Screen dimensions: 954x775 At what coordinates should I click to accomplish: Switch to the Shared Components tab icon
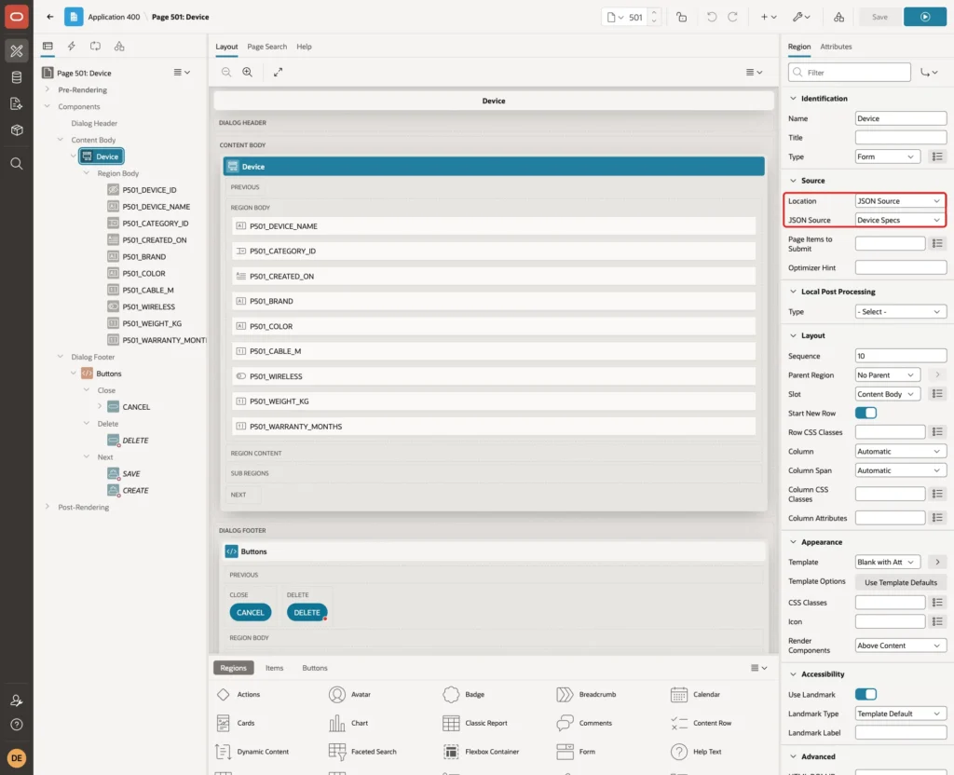click(119, 47)
